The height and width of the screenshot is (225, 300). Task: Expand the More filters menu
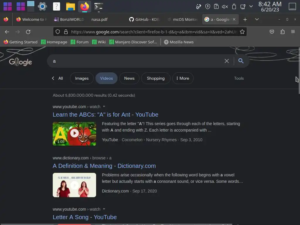(183, 78)
